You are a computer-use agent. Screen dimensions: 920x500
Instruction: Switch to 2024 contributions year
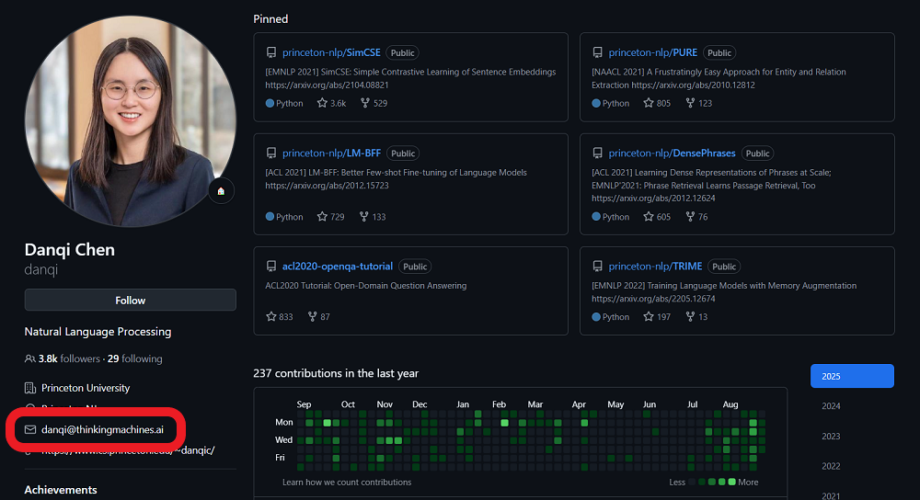tap(831, 406)
